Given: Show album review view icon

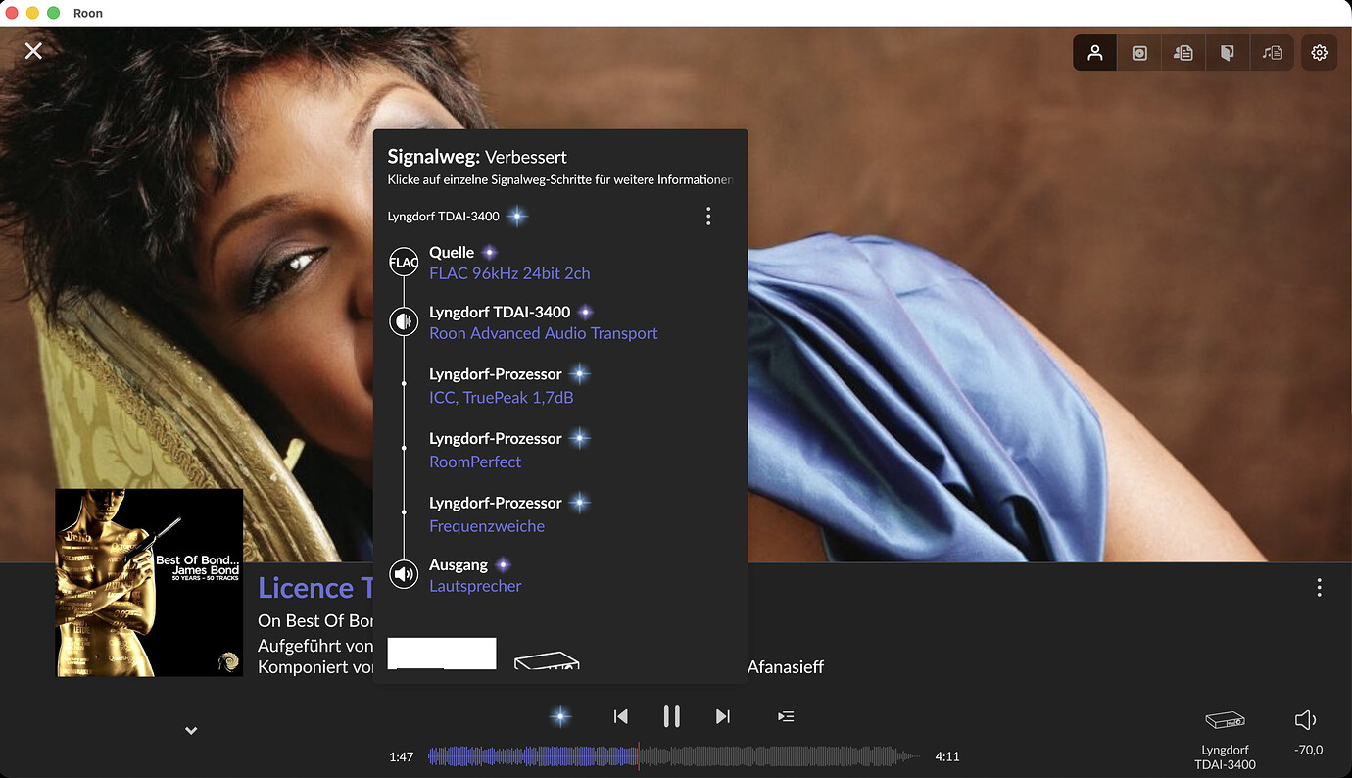Looking at the screenshot, I should (1228, 53).
